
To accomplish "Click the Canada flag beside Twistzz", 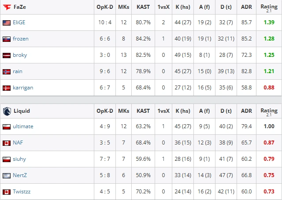I will 7,192.
